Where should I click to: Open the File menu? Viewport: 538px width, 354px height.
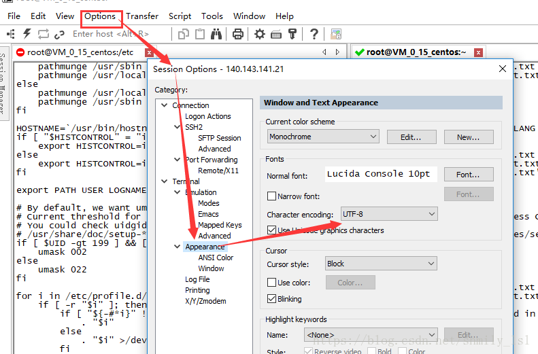[x=14, y=16]
